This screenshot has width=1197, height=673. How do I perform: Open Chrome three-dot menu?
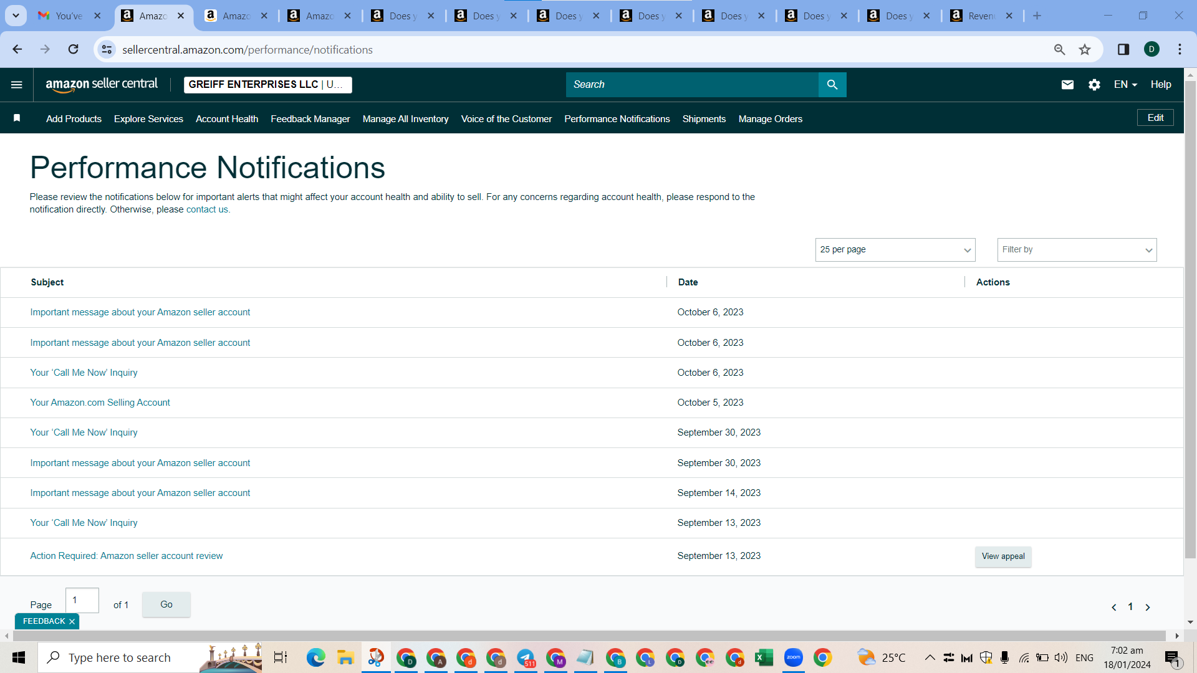pos(1180,49)
